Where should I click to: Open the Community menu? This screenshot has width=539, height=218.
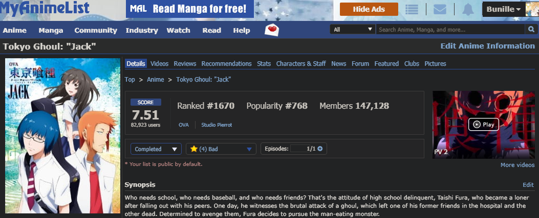tap(96, 30)
